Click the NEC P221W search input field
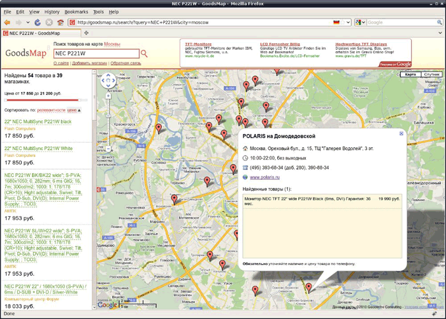Screen dimensions: 446x319 tap(96, 54)
